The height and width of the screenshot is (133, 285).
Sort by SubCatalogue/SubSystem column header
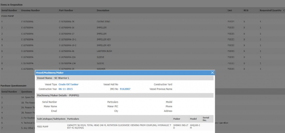tap(51, 119)
